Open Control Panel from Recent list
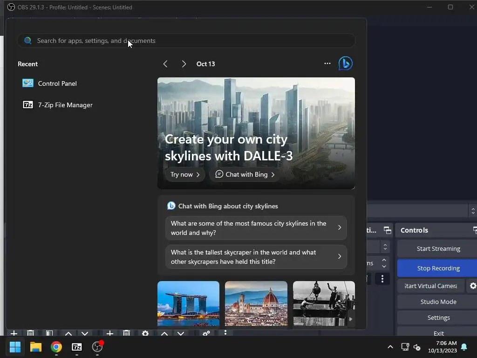Viewport: 477px width, 358px height. click(x=49, y=83)
